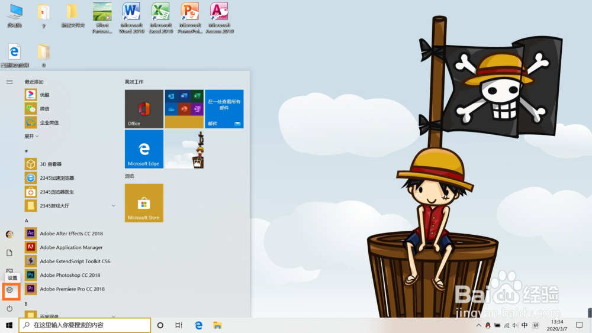592x333 pixels.
Task: Open Task View on taskbar
Action: coord(179,325)
